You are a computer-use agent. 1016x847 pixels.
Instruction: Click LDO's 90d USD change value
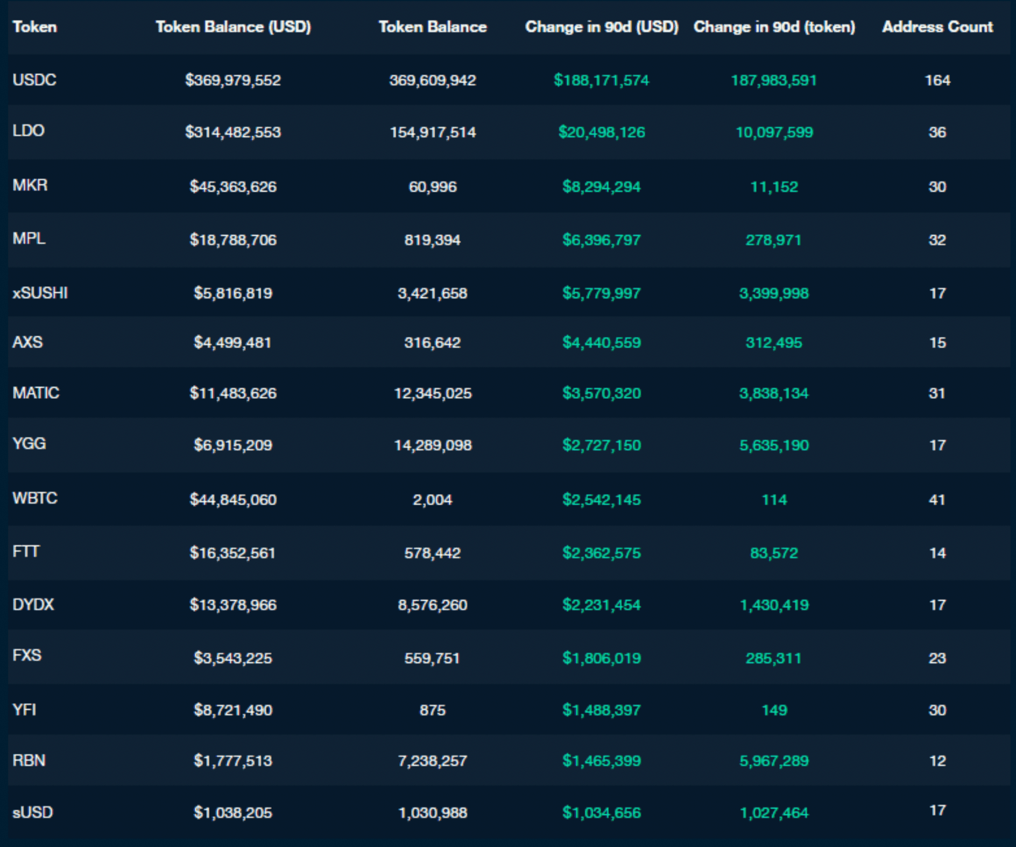coord(602,132)
